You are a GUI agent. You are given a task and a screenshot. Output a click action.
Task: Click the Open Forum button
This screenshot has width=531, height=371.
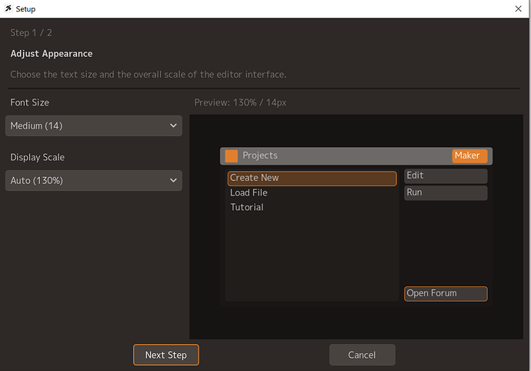(x=446, y=294)
